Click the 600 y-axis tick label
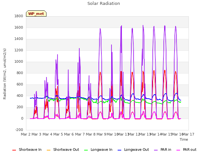The width and height of the screenshot is (208, 156). click(20, 84)
